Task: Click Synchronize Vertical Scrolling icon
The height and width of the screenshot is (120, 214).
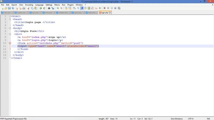Action: [66, 8]
